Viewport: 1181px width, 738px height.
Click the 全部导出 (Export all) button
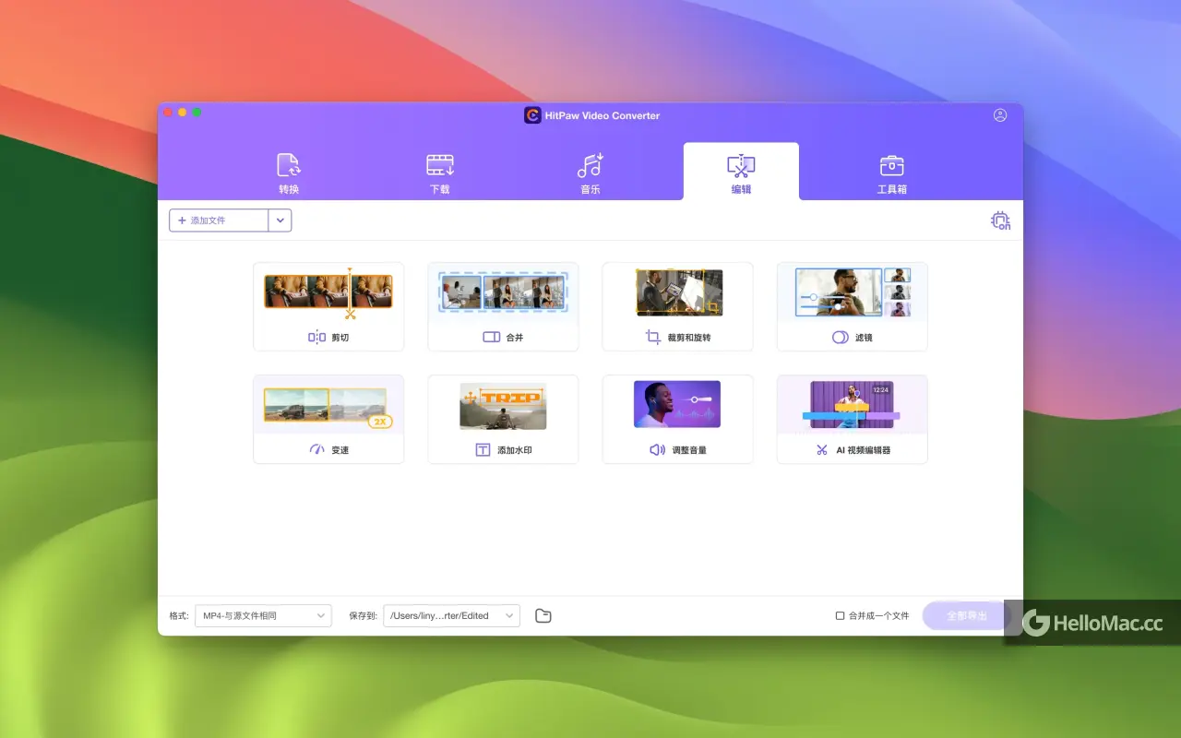tap(966, 615)
